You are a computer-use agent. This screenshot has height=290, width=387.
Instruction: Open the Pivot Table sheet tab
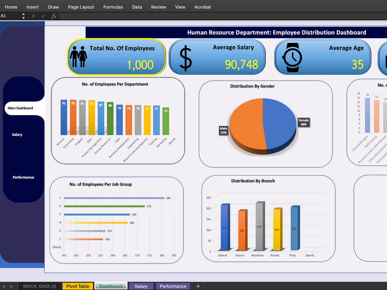[x=77, y=286]
